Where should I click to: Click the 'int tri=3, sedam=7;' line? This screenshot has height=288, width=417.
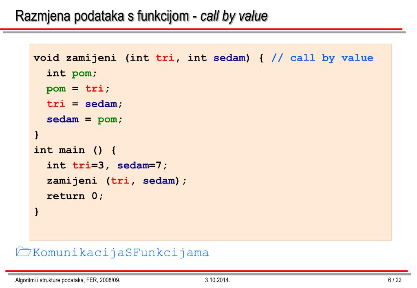(x=107, y=166)
